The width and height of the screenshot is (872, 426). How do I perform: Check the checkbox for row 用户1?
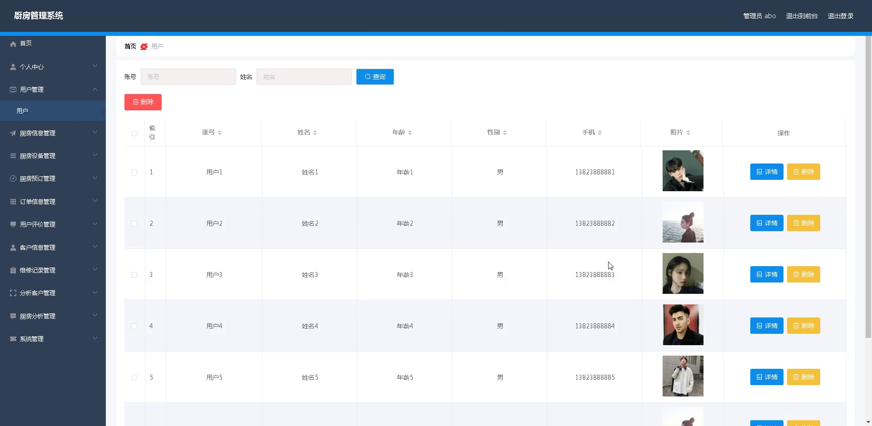[134, 172]
